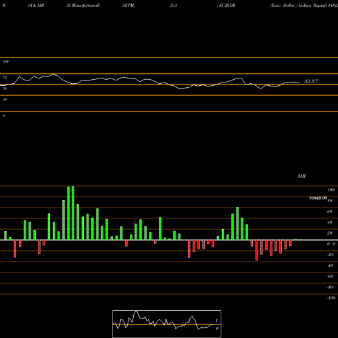Click the EURIDR symbol in header

tap(227, 5)
